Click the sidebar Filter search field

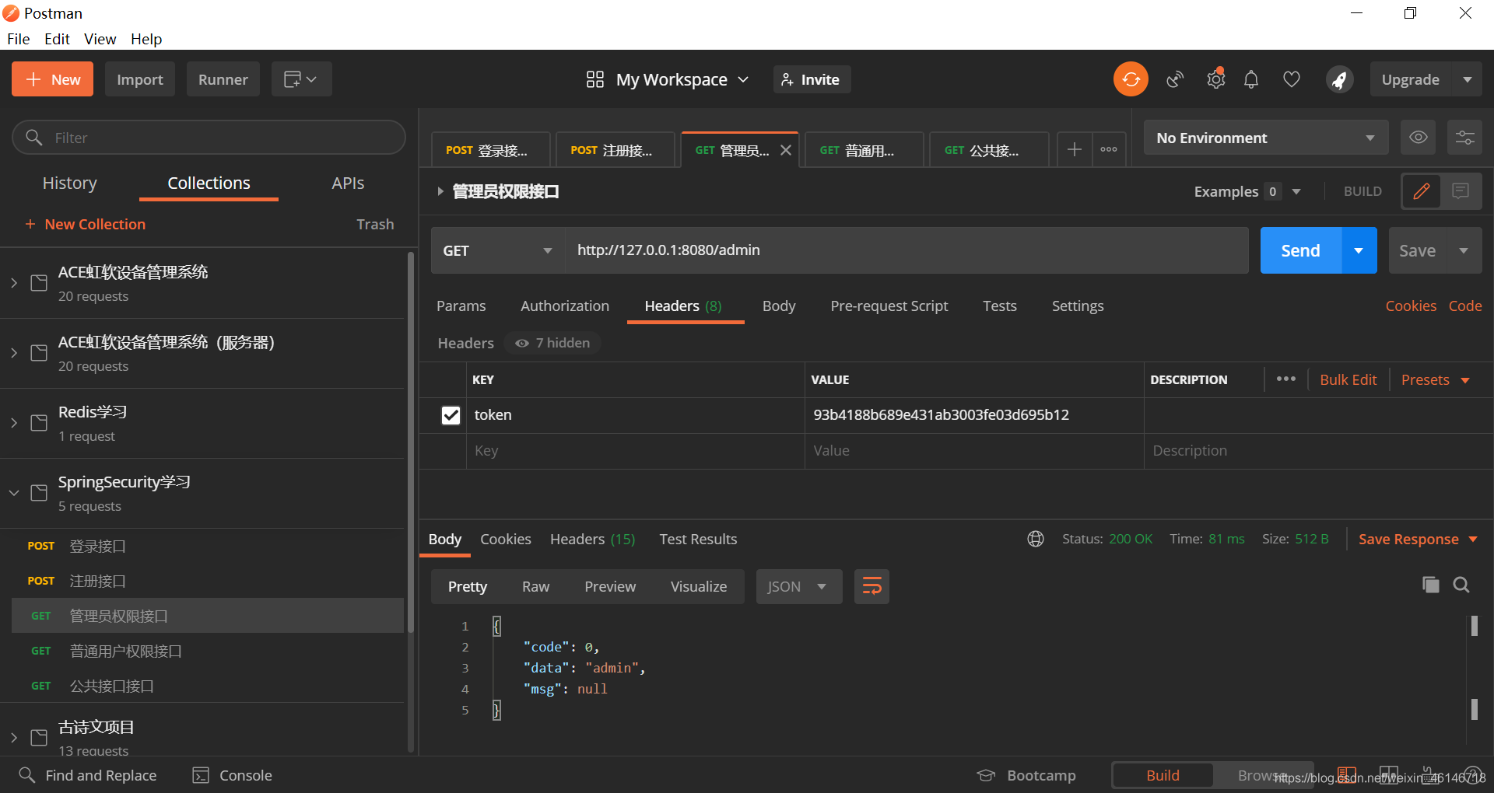[209, 138]
